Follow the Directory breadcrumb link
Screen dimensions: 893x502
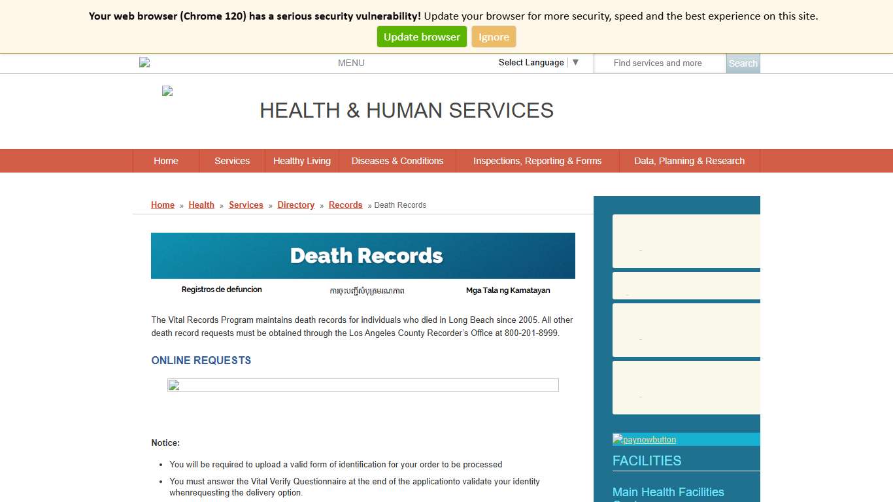point(295,205)
